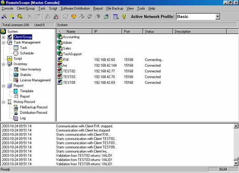239x173 pixels.
Task: Click the FXK client computer icon
Action: pyautogui.click(x=60, y=59)
